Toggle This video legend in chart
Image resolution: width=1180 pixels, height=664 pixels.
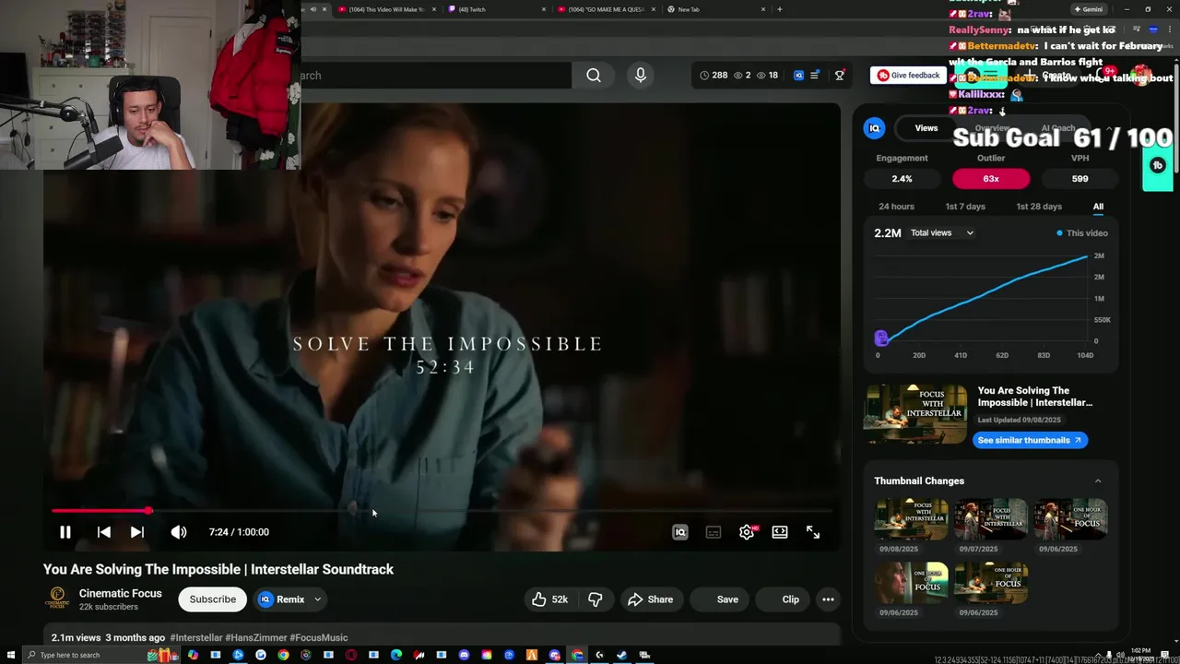[x=1082, y=233]
